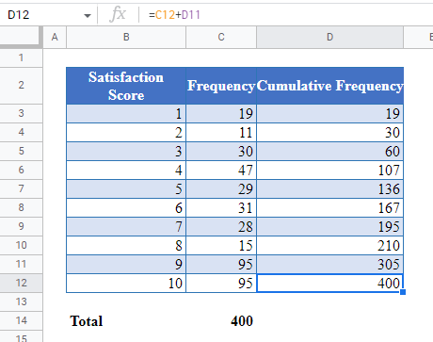The height and width of the screenshot is (342, 433).
Task: Select cell with satisfaction score 4
Action: (126, 170)
